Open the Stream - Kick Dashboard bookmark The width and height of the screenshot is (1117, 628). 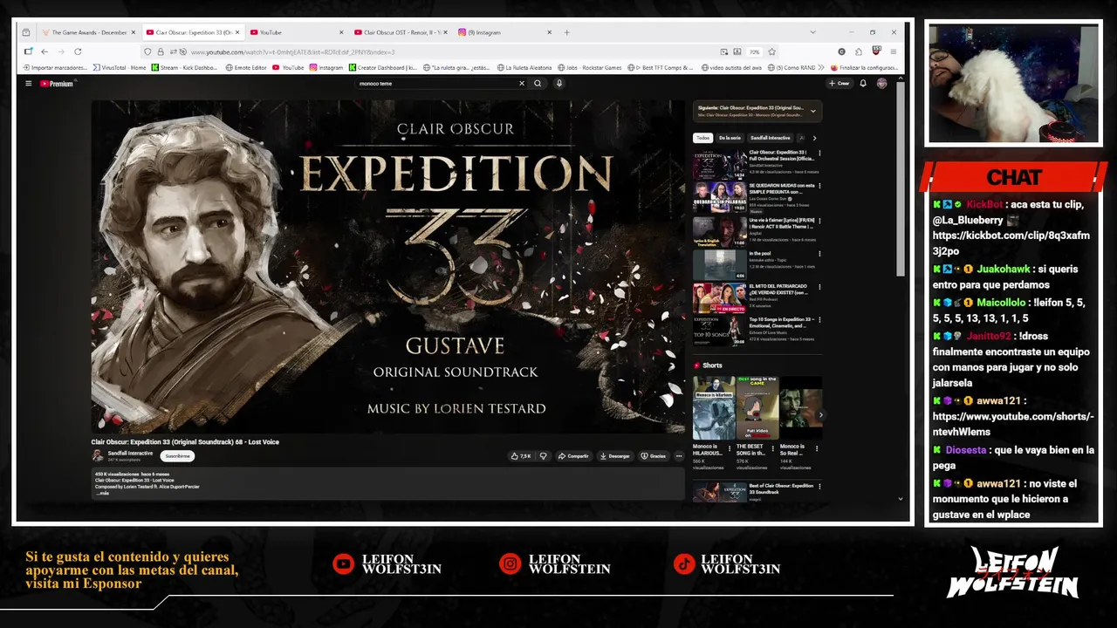[x=184, y=67]
